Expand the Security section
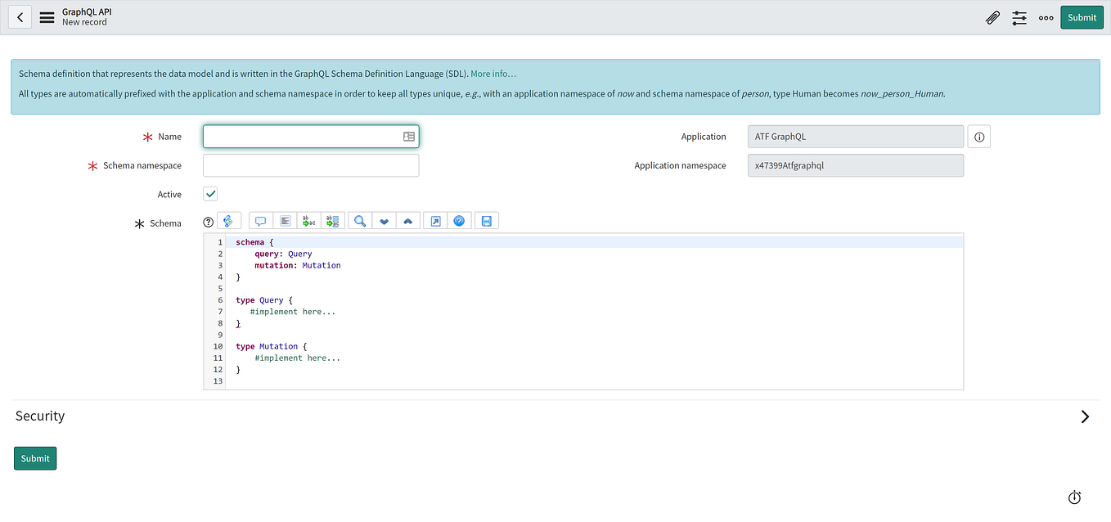The width and height of the screenshot is (1111, 522). pyautogui.click(x=1085, y=416)
